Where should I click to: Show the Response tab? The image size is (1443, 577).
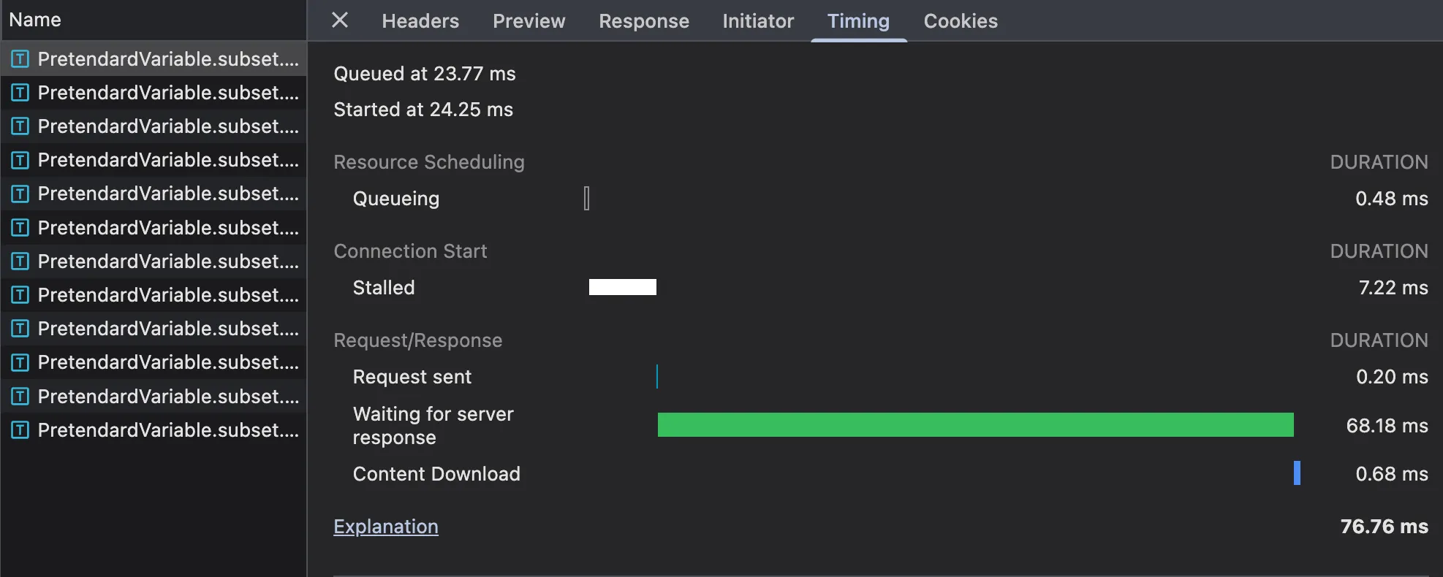click(x=643, y=21)
